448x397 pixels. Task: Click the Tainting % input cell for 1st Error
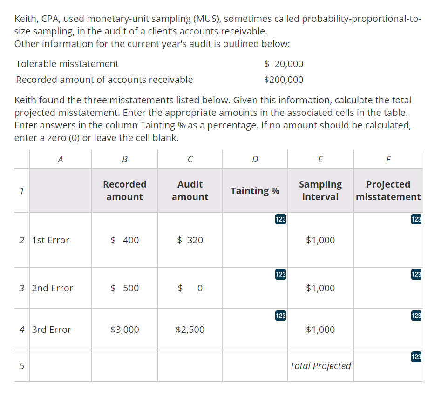(x=255, y=240)
